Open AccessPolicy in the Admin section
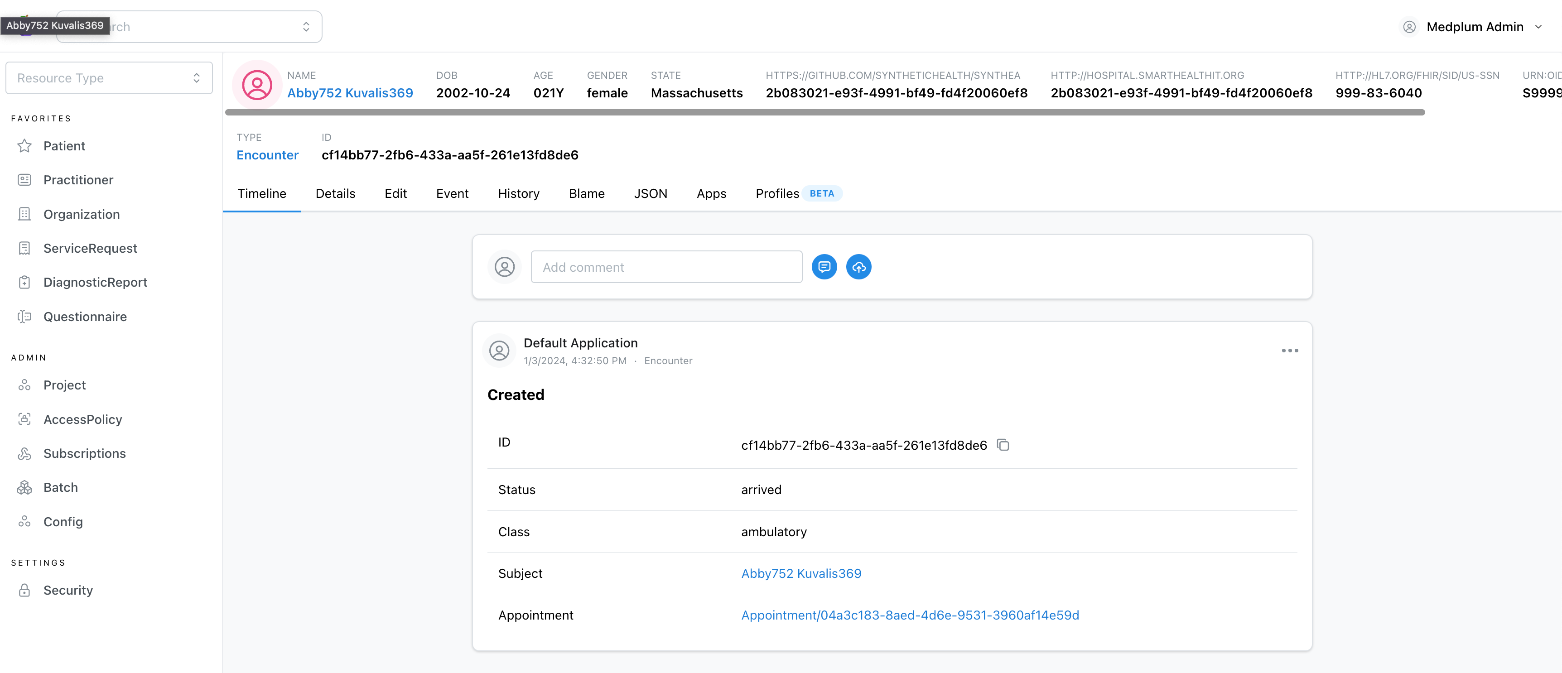The width and height of the screenshot is (1562, 673). tap(82, 419)
